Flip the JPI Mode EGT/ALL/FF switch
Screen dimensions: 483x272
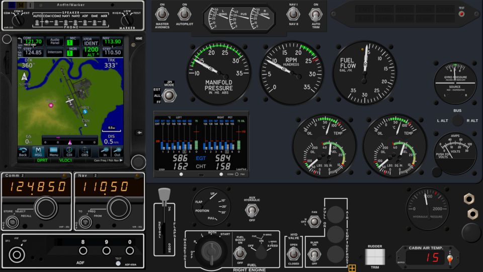pyautogui.click(x=169, y=95)
